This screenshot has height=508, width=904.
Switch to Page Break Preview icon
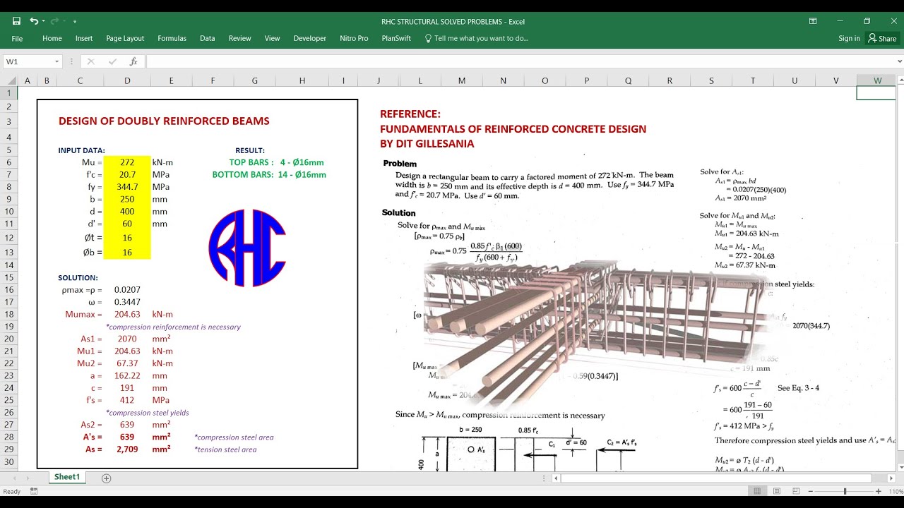tap(796, 491)
